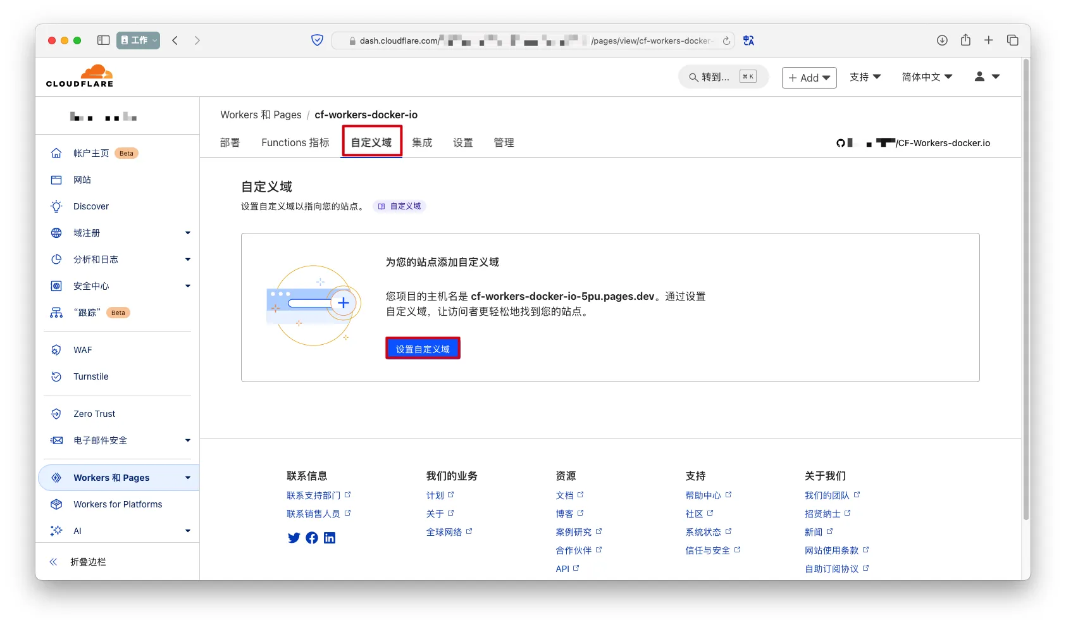Click the Safari address bar
Screen dimensions: 1066x627
click(533, 40)
